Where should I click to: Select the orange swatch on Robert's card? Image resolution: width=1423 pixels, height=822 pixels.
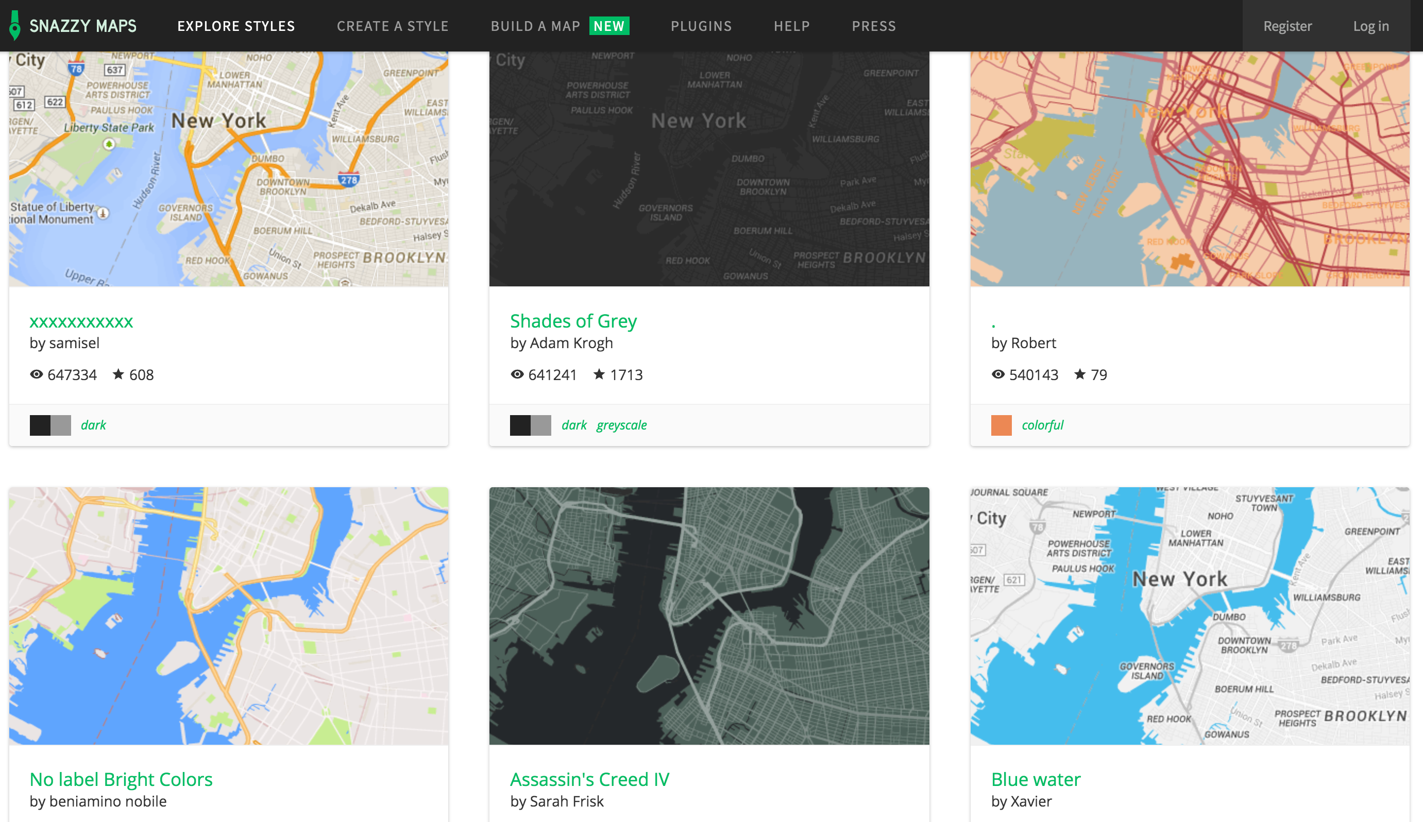tap(1001, 425)
